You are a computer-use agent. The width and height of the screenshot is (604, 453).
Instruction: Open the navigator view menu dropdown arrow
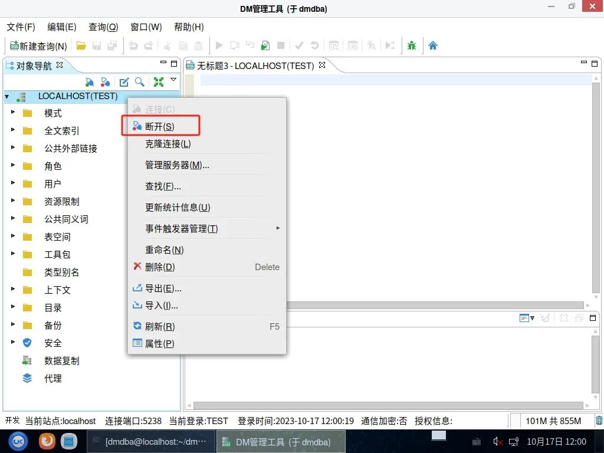click(173, 80)
